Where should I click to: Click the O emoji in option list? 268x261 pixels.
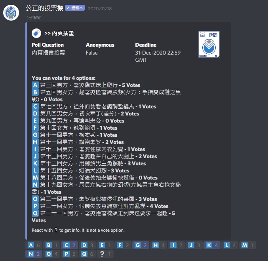pos(35,199)
